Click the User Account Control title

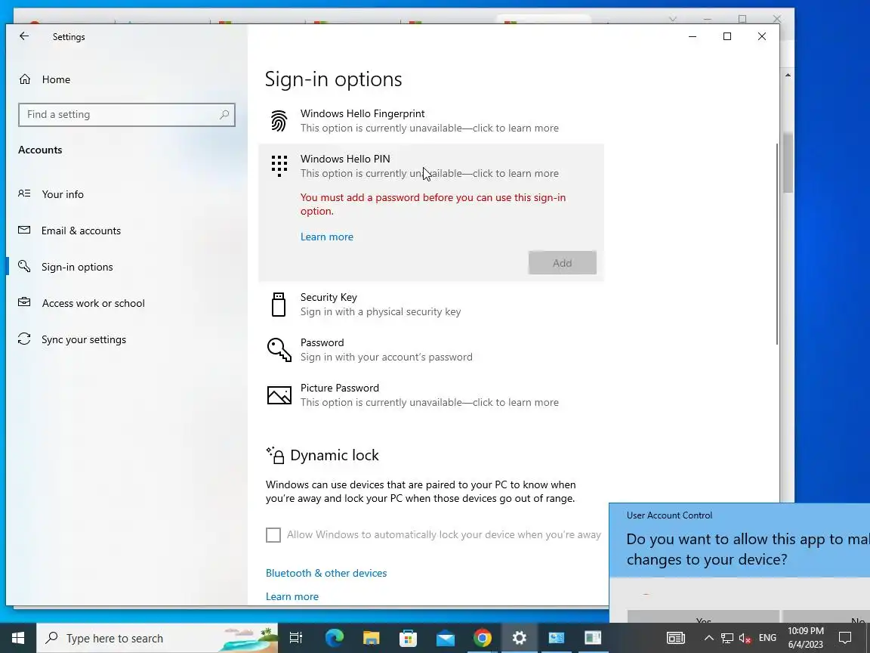669,515
